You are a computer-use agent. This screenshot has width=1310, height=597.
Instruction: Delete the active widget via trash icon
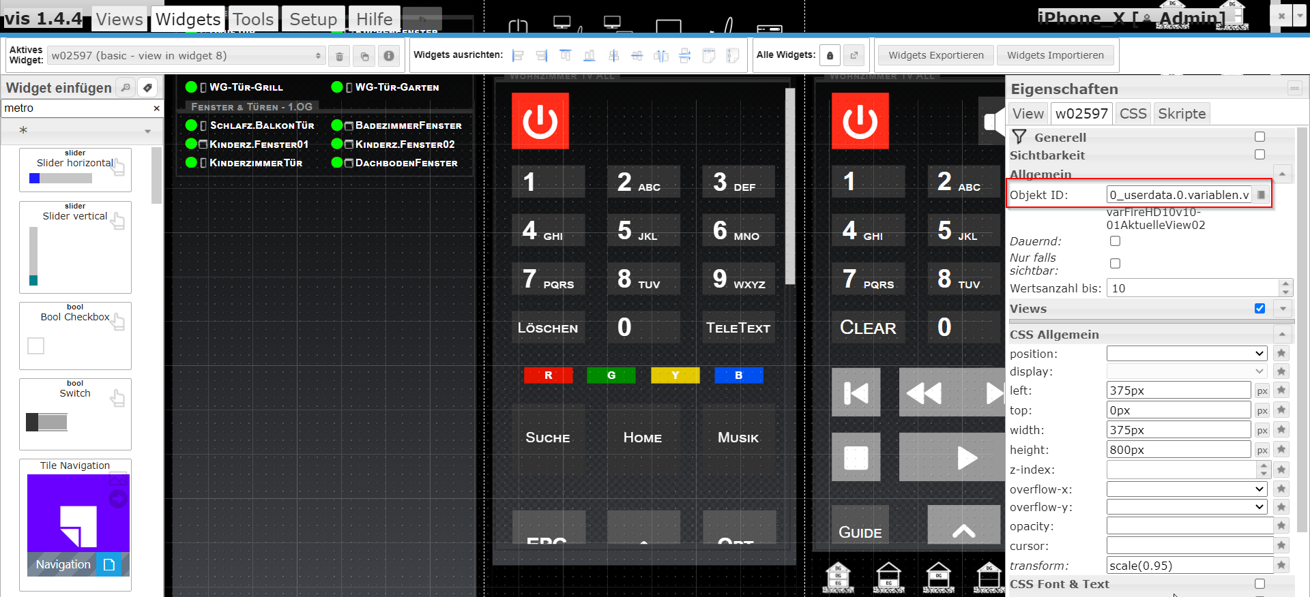(339, 56)
